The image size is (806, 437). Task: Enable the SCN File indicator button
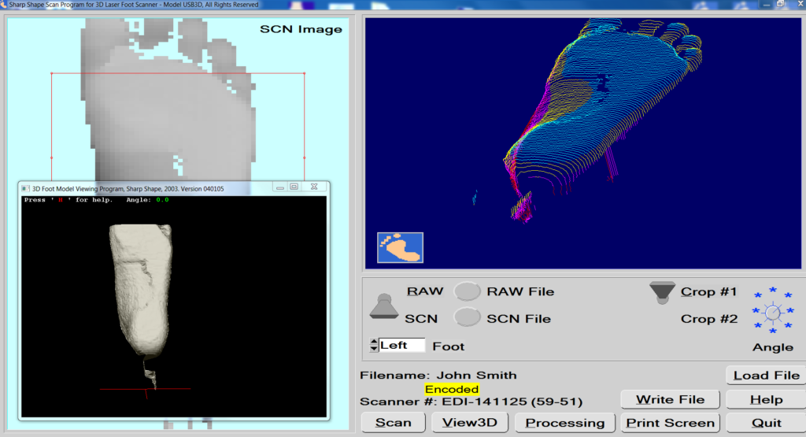[x=468, y=318]
